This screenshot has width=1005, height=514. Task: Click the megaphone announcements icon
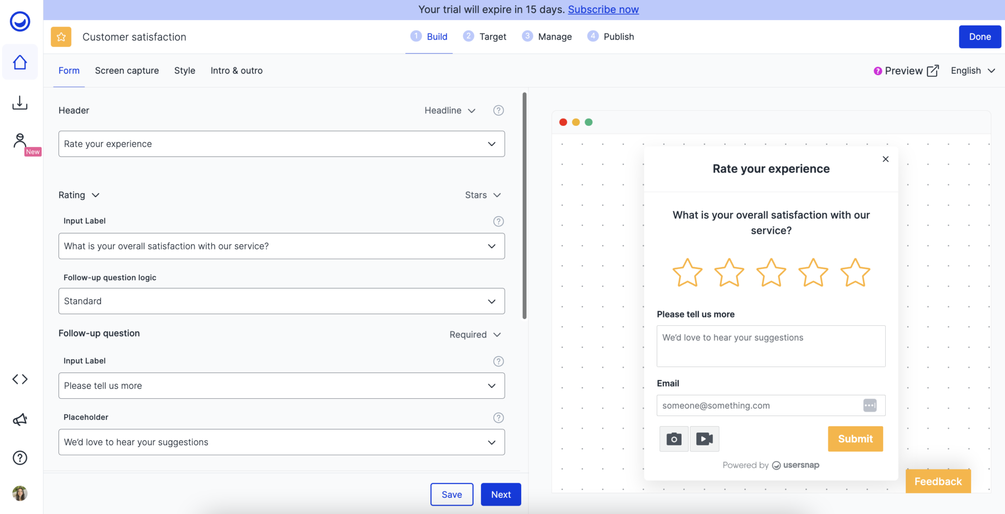click(x=20, y=419)
